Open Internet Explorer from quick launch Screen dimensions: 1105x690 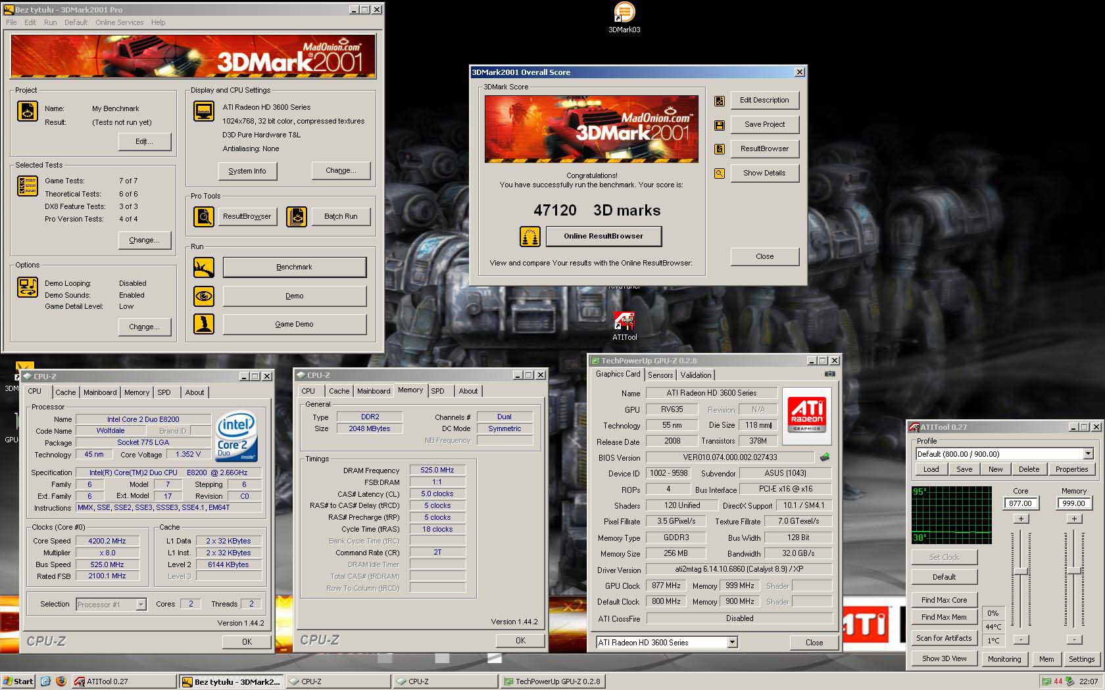click(45, 681)
